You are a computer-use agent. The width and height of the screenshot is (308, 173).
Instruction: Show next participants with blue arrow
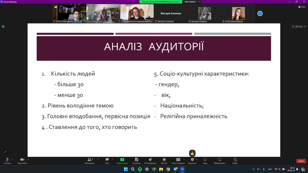[260, 14]
